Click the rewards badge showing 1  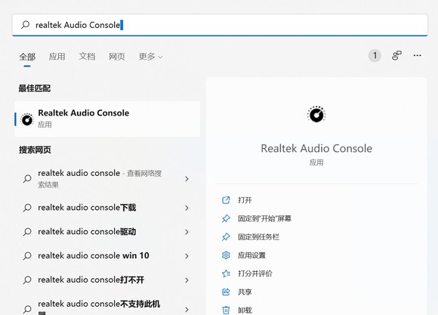tap(375, 55)
